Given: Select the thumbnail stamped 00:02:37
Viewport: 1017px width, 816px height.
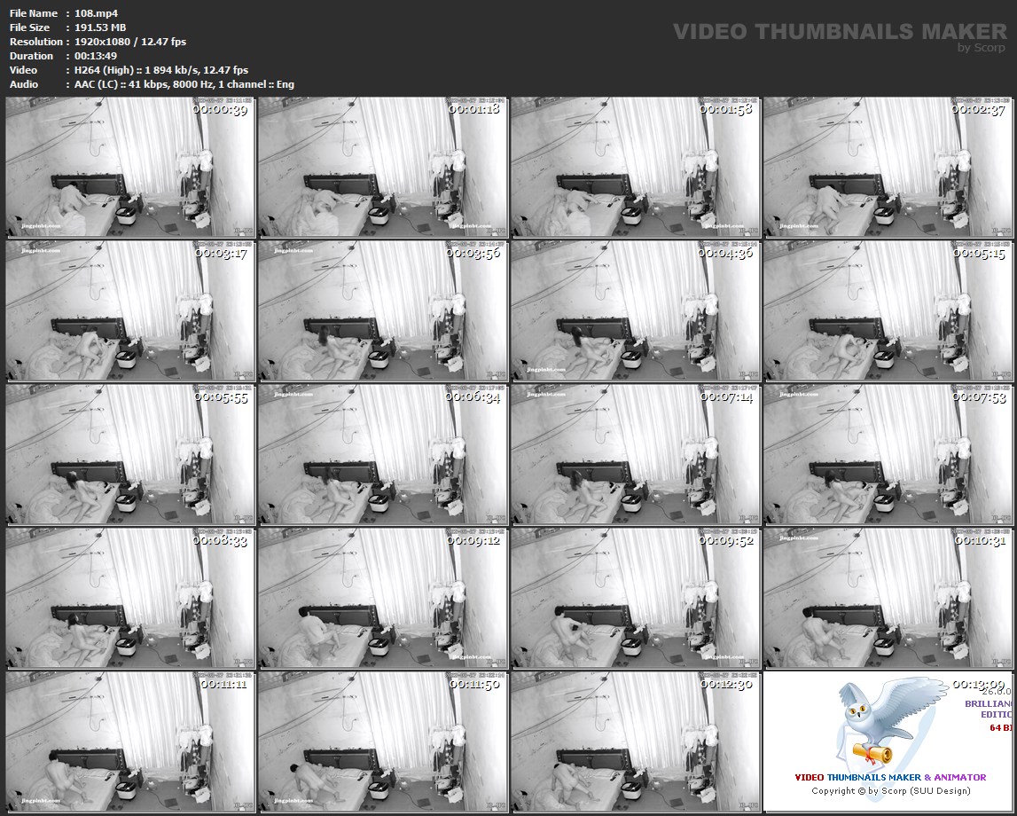Looking at the screenshot, I should click(888, 168).
